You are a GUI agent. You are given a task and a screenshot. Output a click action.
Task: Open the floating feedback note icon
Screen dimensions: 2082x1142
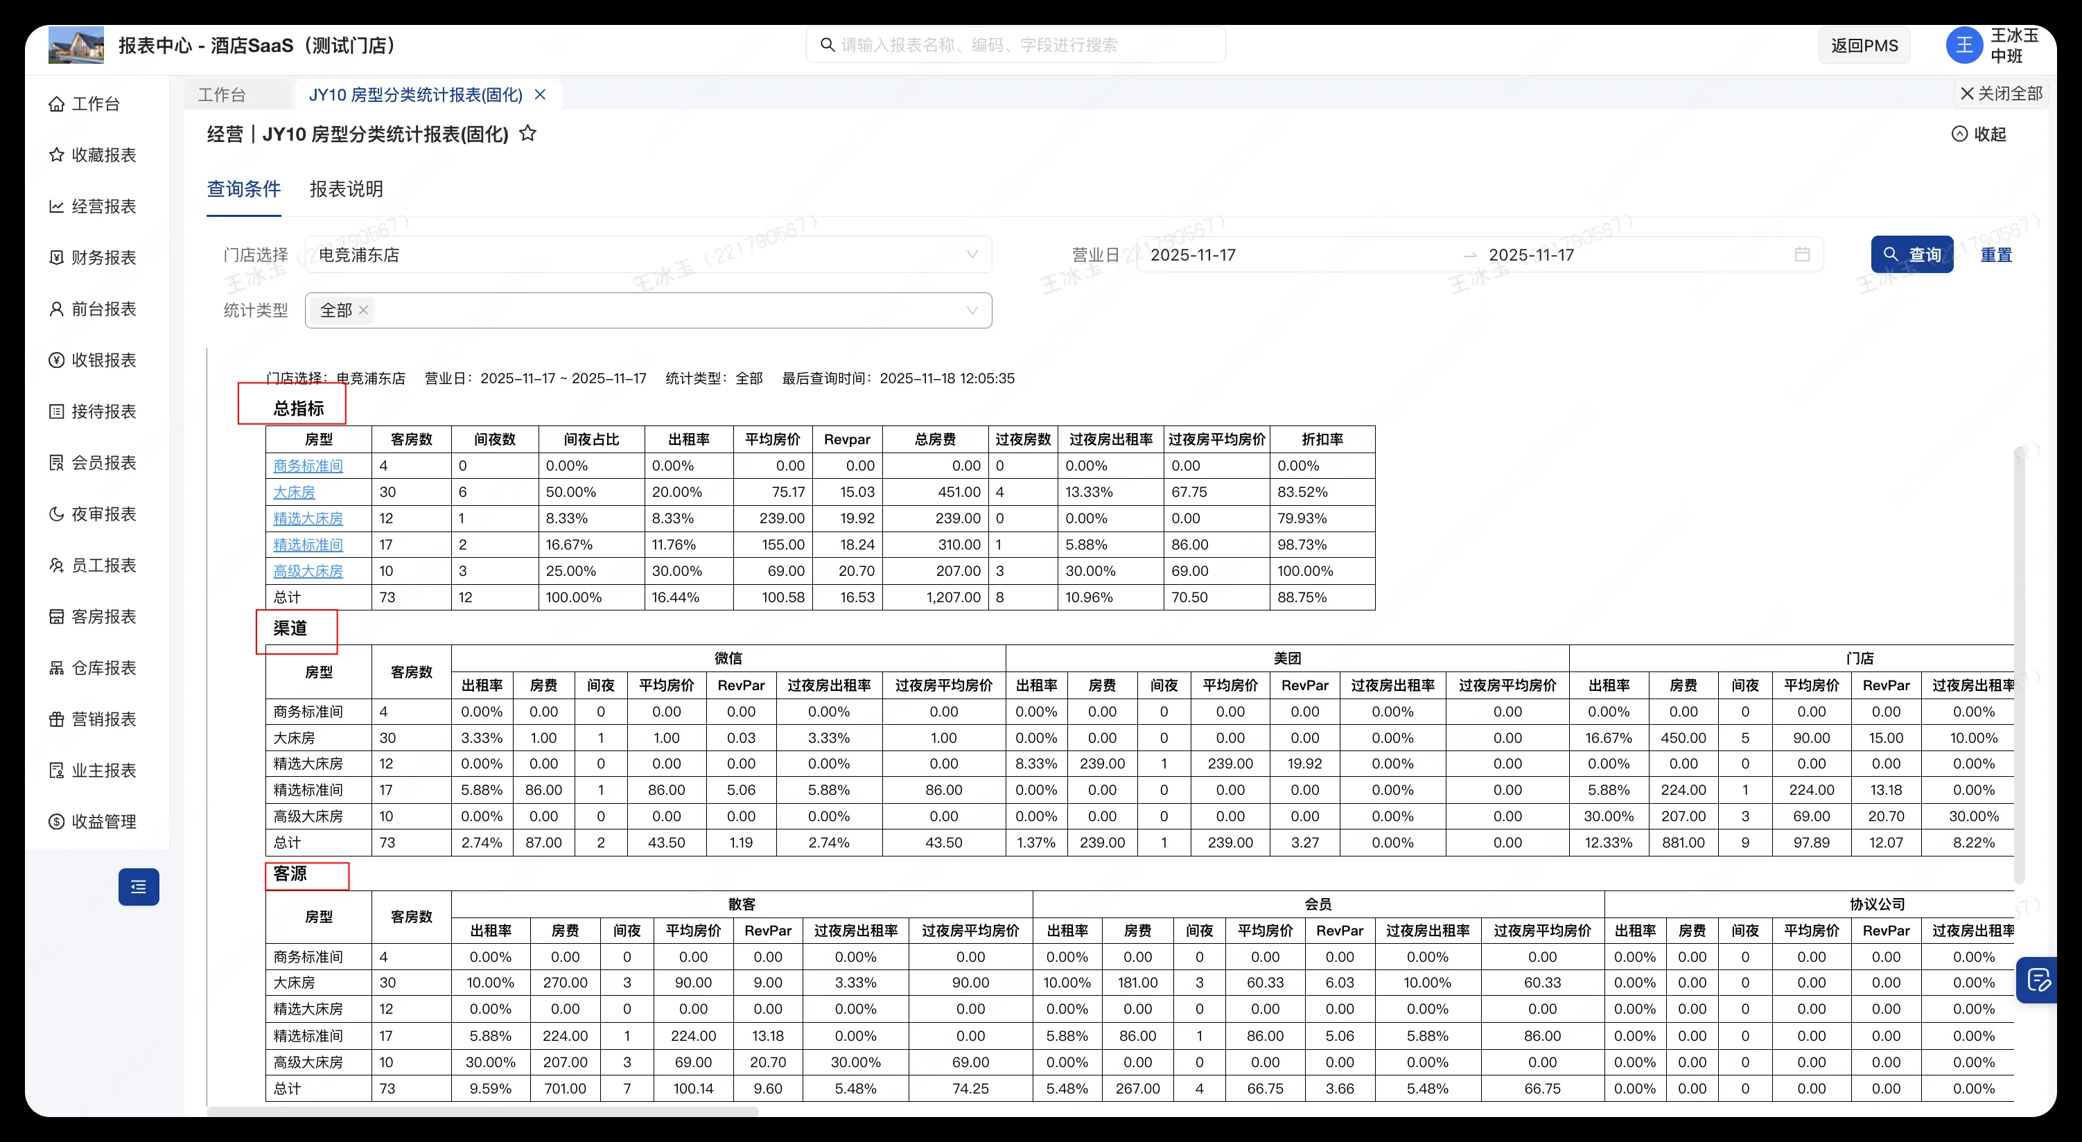(2038, 980)
